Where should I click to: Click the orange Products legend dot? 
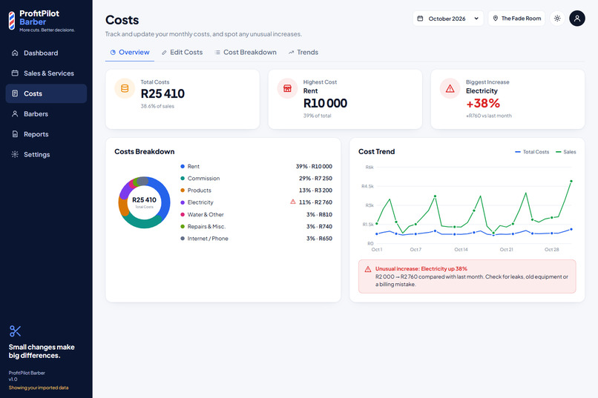pyautogui.click(x=183, y=190)
